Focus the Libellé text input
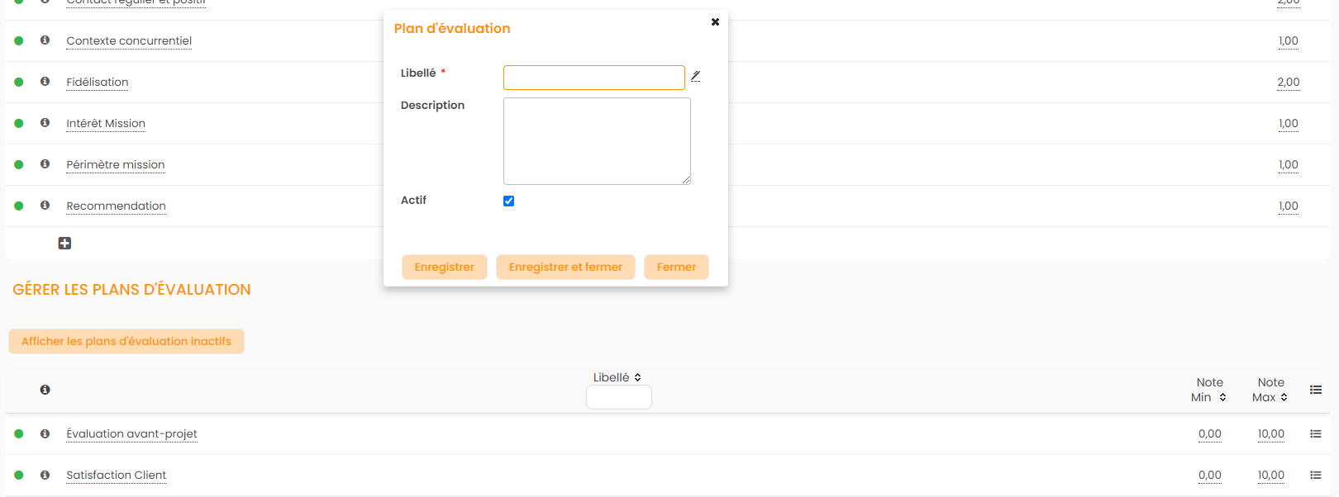Screen dimensions: 1339x497 [593, 78]
